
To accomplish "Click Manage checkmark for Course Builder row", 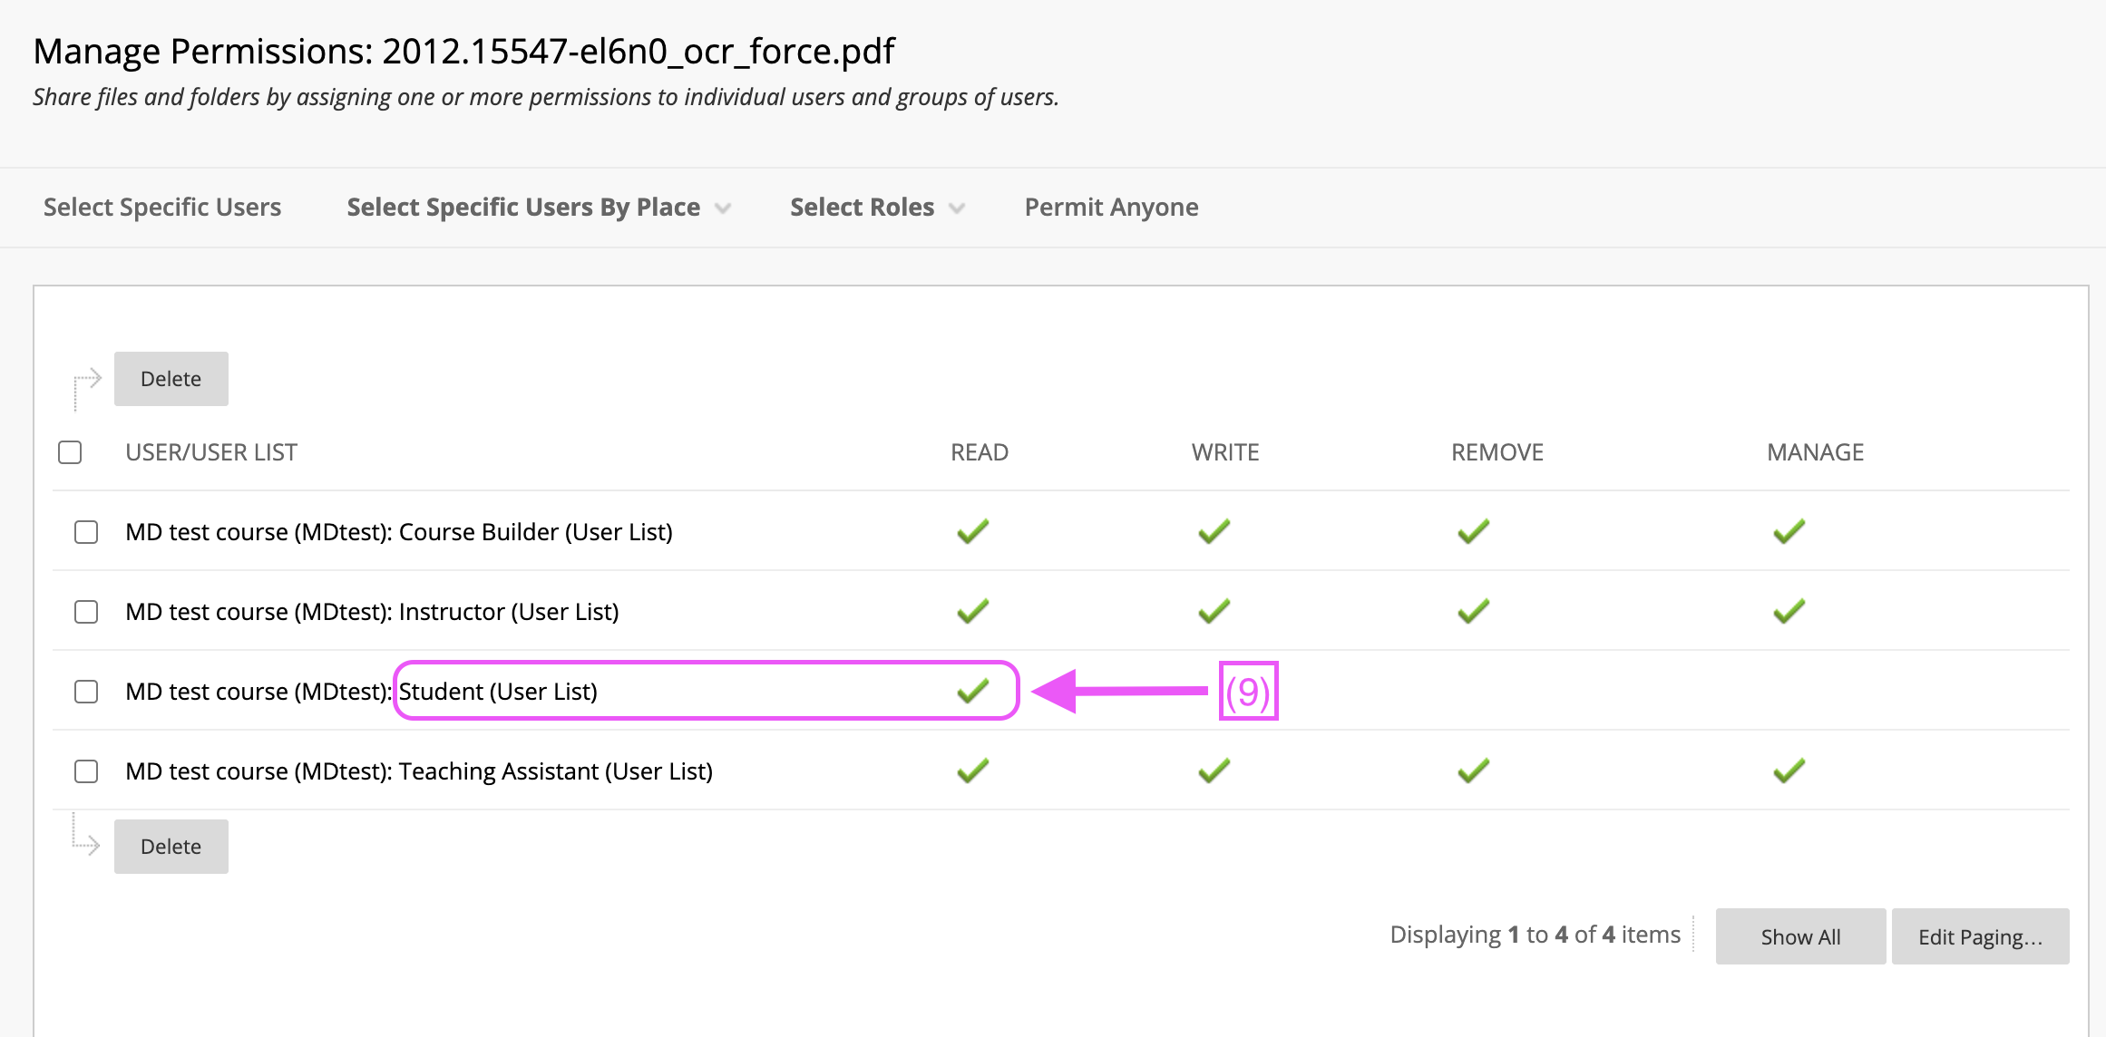I will click(1789, 531).
